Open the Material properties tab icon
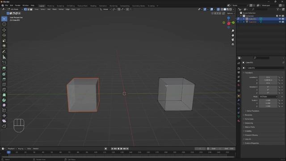This screenshot has height=161, width=286. (x=239, y=121)
